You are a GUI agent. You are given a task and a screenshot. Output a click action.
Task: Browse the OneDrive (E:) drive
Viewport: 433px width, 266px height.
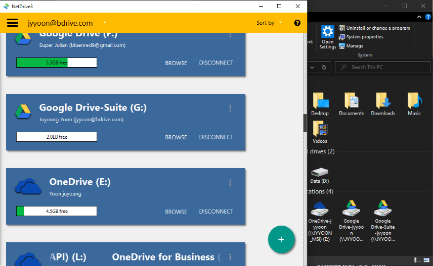(176, 211)
